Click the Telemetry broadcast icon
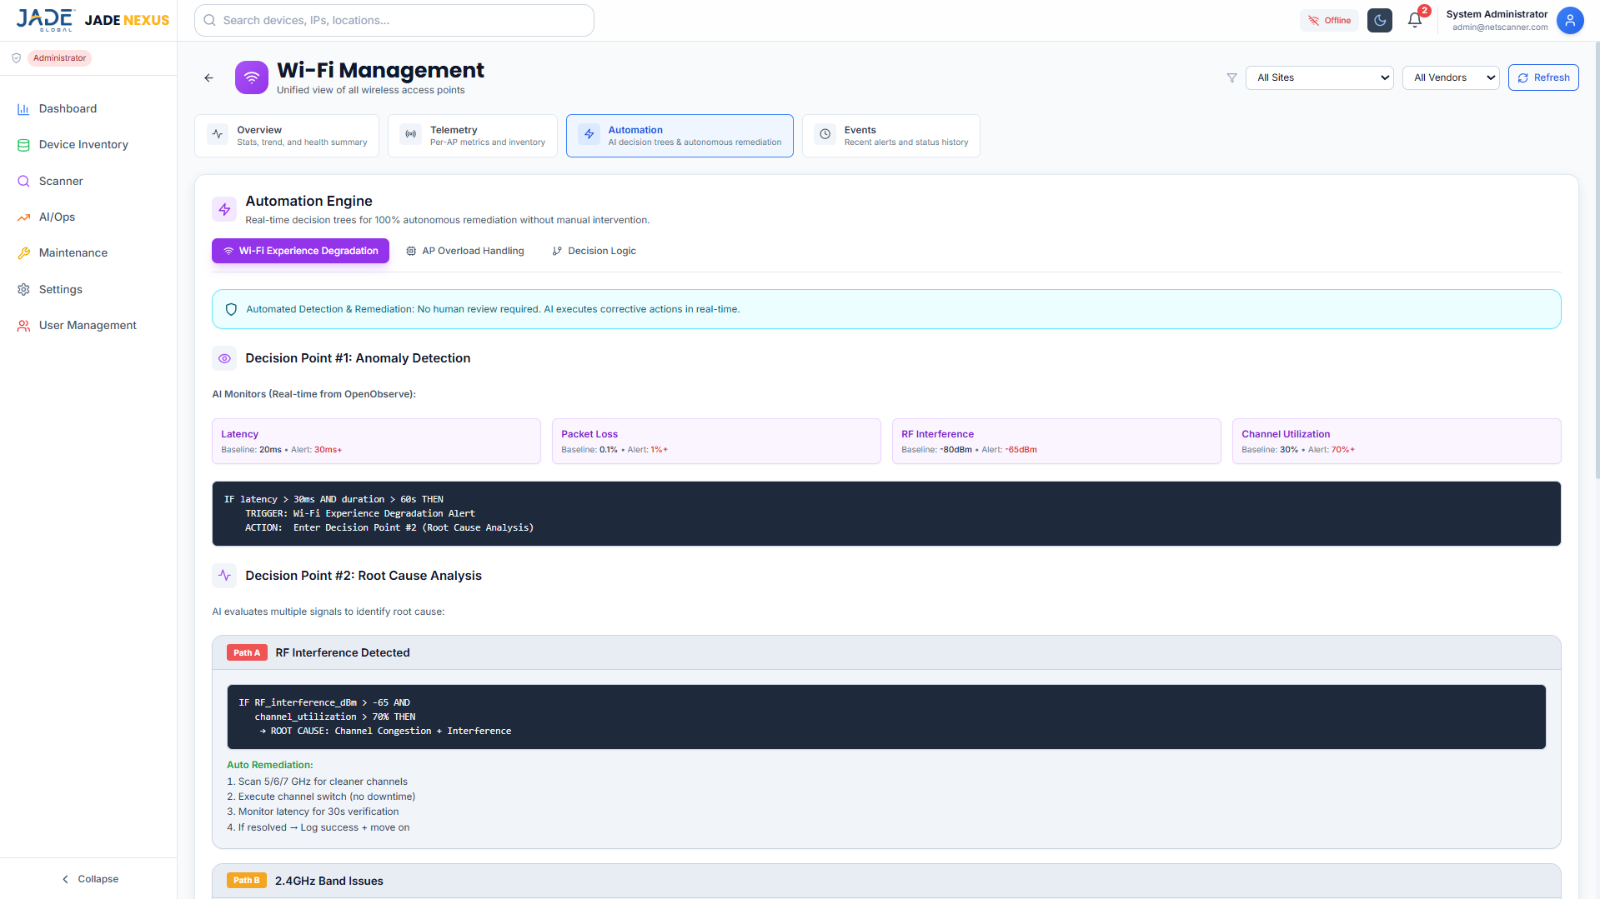Viewport: 1600px width, 899px height. click(411, 133)
